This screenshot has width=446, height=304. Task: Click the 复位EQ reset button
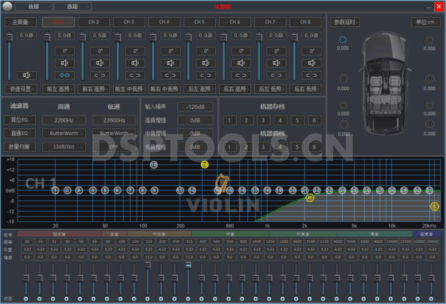pyautogui.click(x=20, y=119)
